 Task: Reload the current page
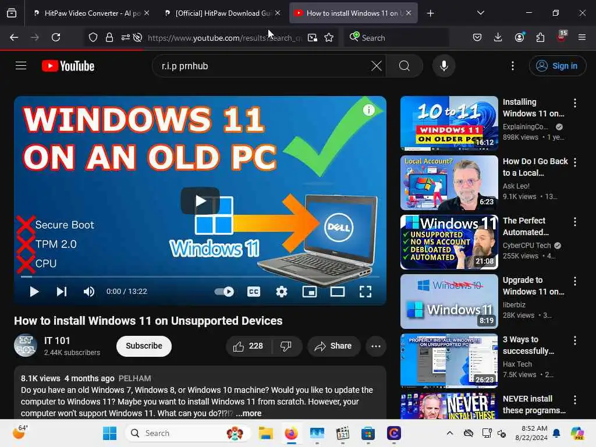point(56,37)
